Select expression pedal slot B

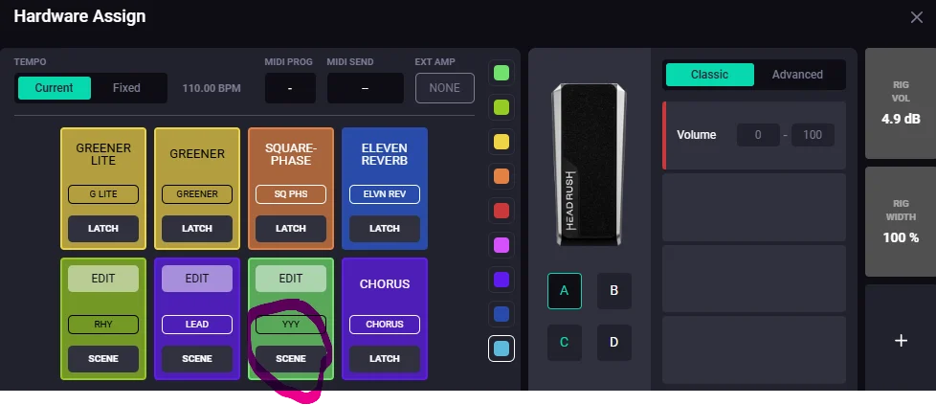[x=614, y=291]
